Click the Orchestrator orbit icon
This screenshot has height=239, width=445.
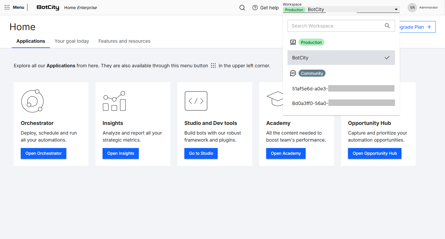pos(32,101)
